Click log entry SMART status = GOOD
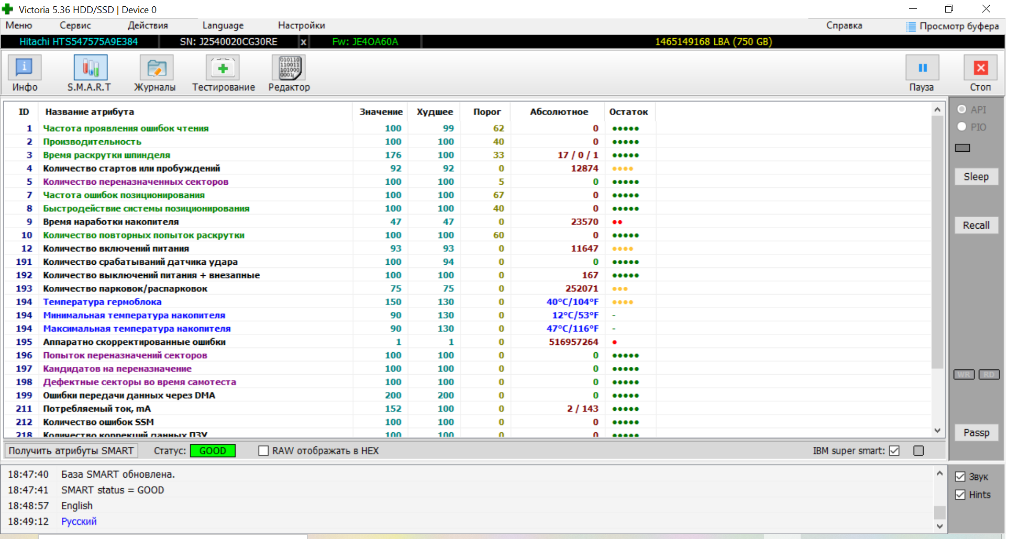 pyautogui.click(x=113, y=490)
